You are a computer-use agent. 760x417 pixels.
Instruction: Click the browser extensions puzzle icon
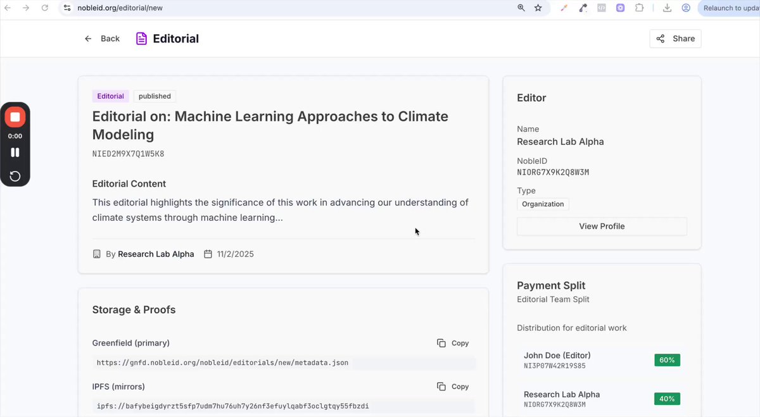pos(639,8)
